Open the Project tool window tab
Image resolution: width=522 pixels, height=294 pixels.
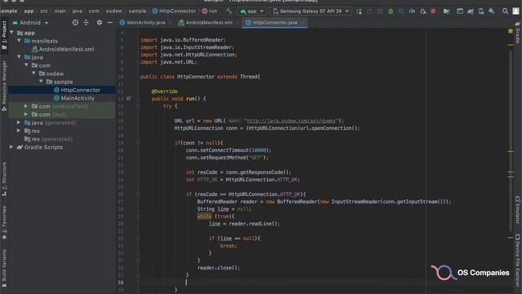(4, 34)
